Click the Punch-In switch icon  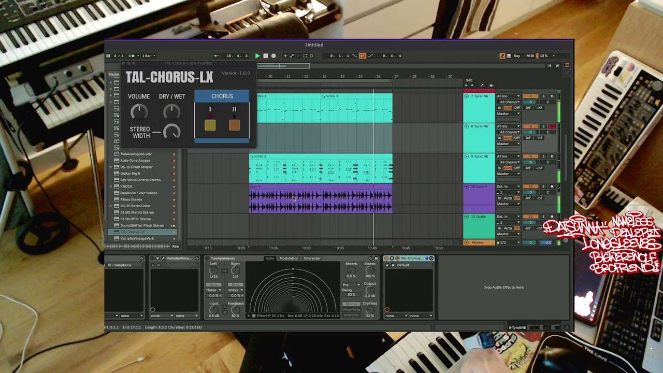pyautogui.click(x=354, y=56)
